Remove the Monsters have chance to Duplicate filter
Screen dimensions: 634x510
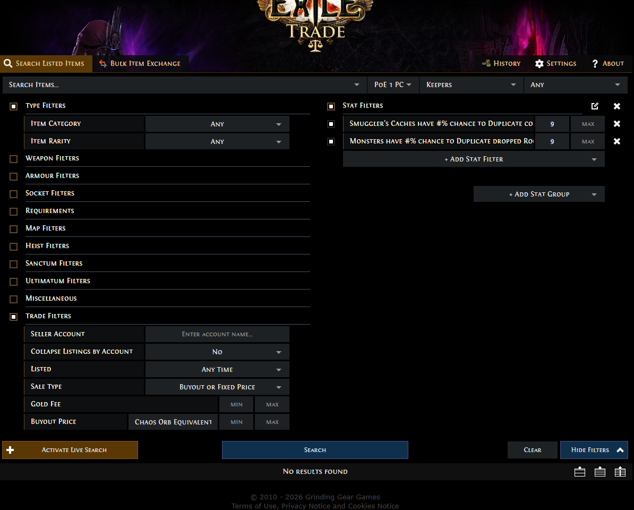click(x=616, y=141)
